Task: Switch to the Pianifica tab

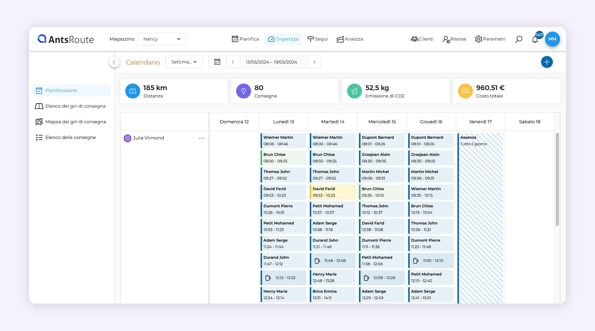Action: click(245, 39)
